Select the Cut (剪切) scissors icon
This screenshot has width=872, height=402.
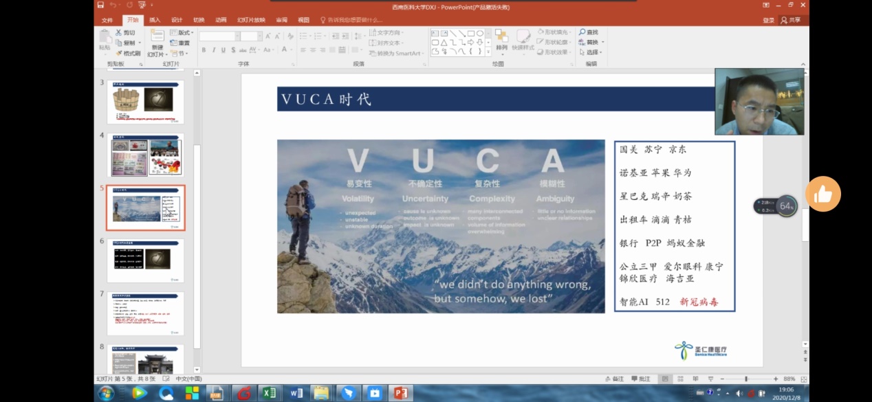[119, 32]
